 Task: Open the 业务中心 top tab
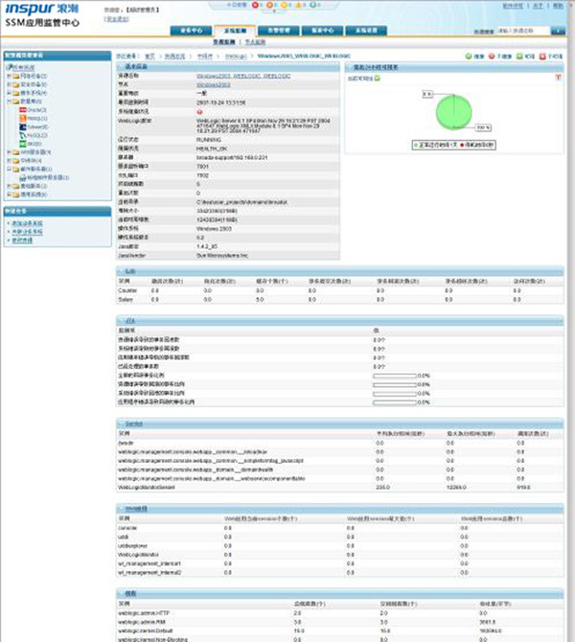(x=191, y=30)
